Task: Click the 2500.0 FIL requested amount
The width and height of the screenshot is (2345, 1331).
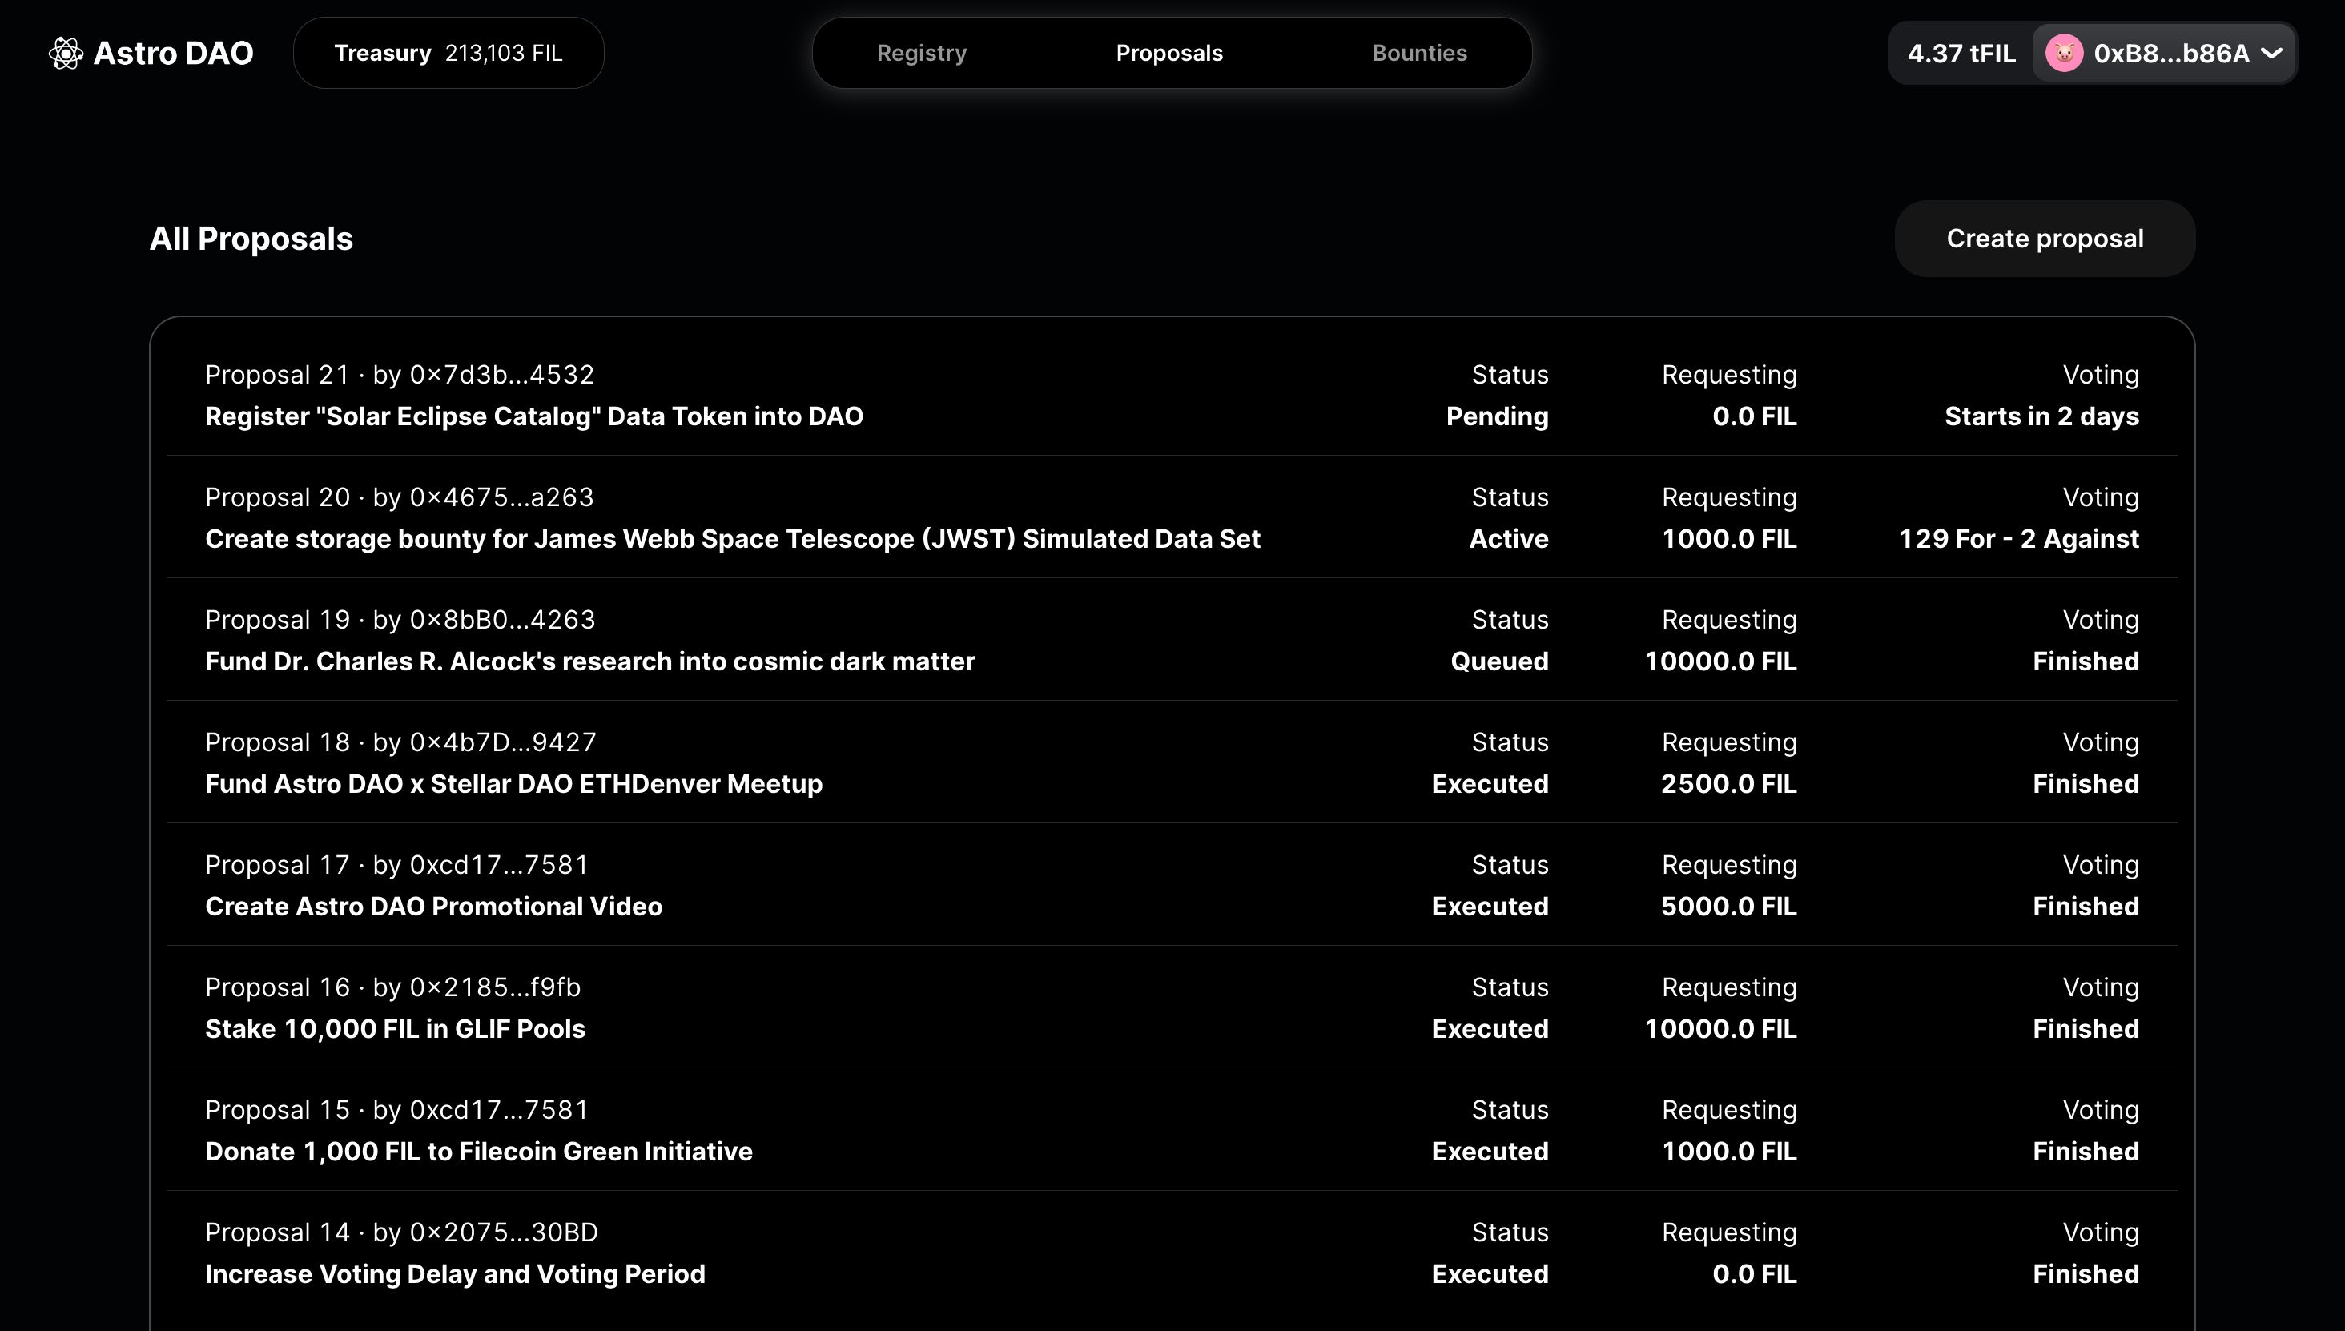Action: 1729,784
